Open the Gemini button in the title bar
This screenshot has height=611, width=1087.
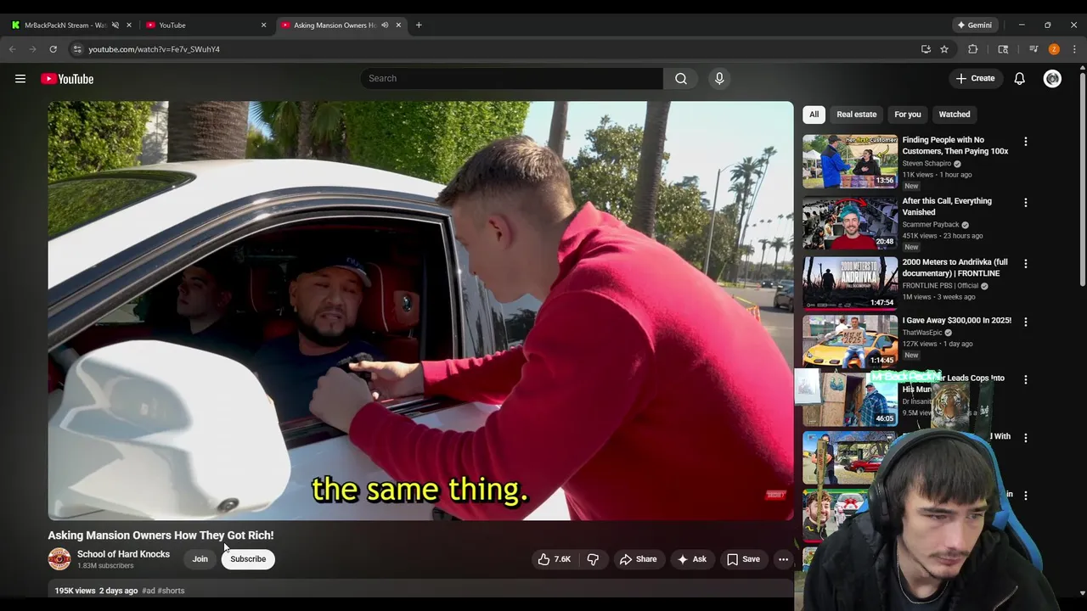coord(974,25)
